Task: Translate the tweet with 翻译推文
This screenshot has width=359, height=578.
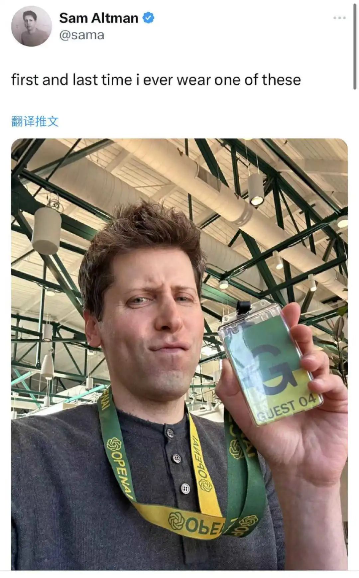Action: (x=35, y=121)
